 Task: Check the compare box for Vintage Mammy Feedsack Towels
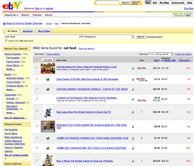coord(37,89)
